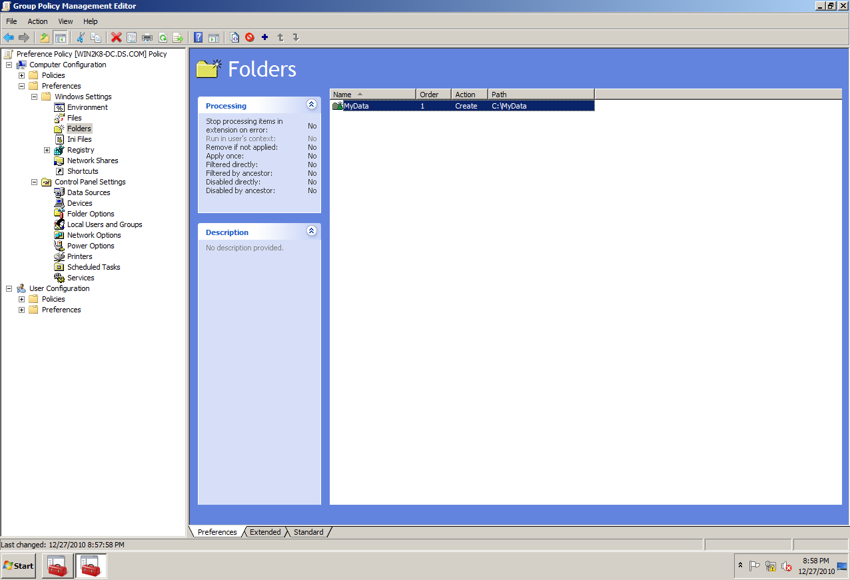Open the Action menu
This screenshot has width=850, height=580.
click(37, 21)
